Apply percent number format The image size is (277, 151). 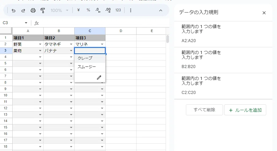pos(88,10)
